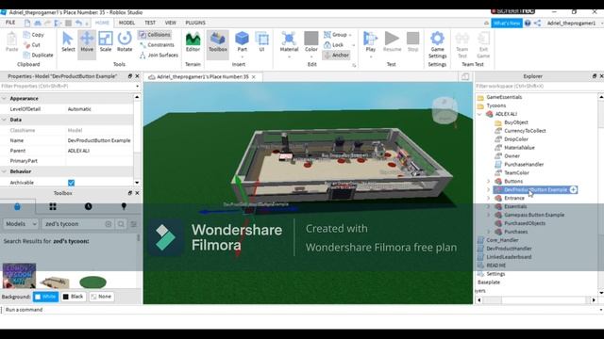Screen dimensions: 604x339
Task: Collapse the ADLEX ALI tree node
Action: pyautogui.click(x=479, y=114)
